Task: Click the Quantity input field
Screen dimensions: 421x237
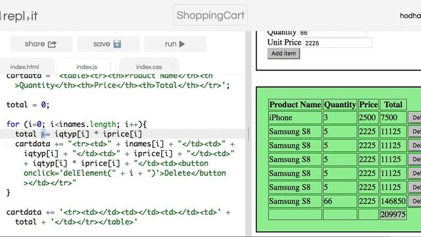Action: click(x=333, y=33)
